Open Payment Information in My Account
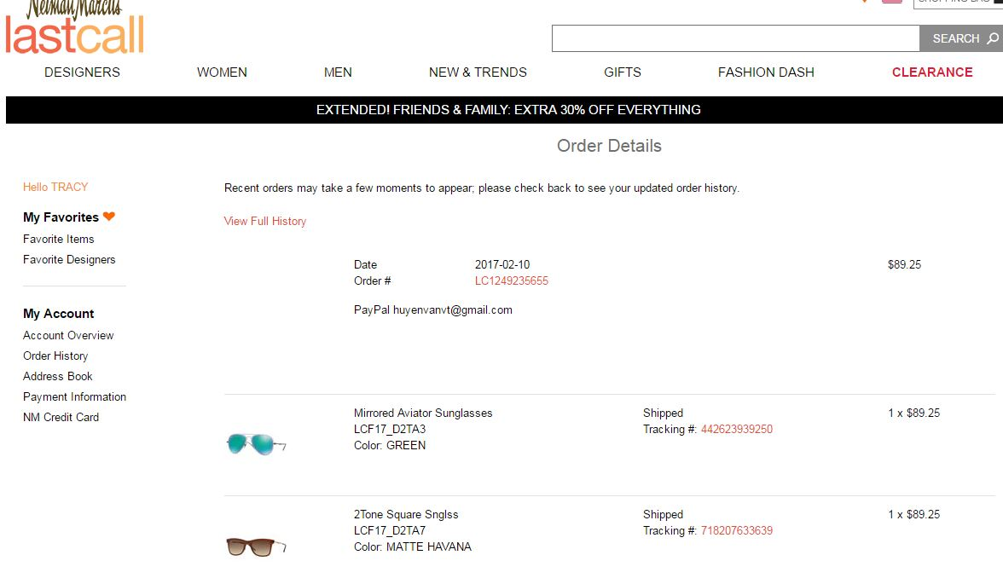 click(74, 397)
